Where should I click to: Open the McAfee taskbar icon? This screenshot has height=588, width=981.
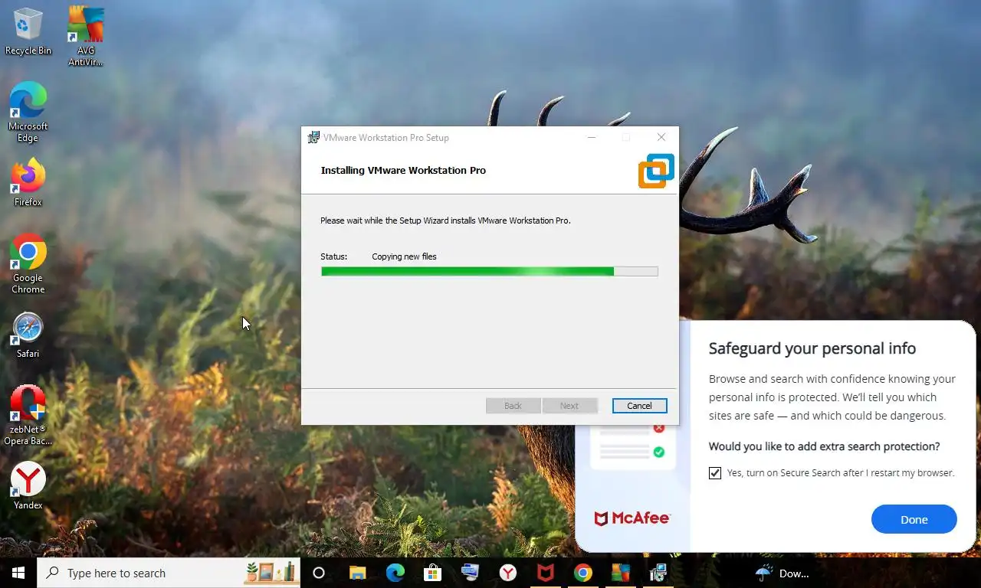click(545, 573)
